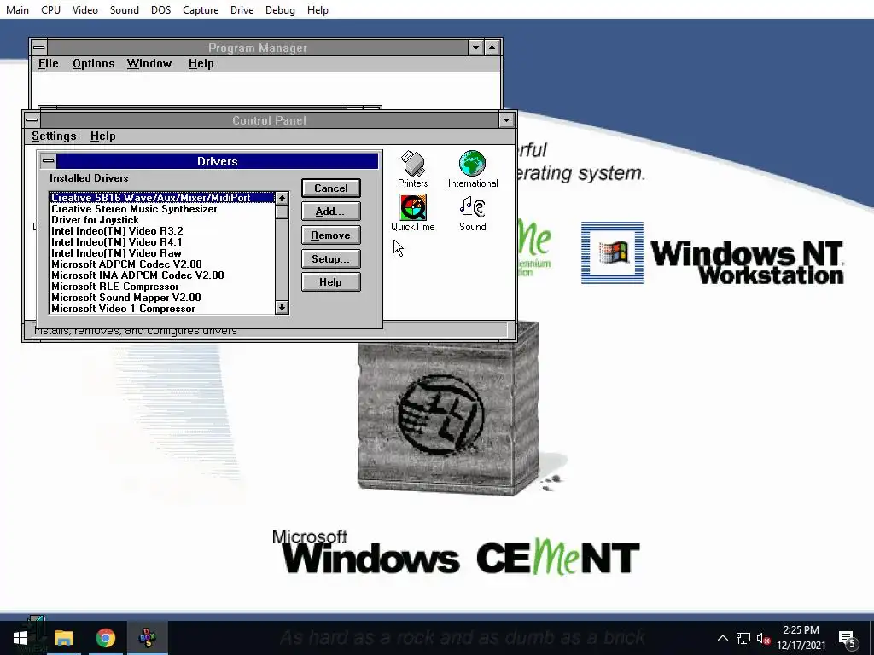
Task: Select Creative SB16 Wave/Aux/Mixer/MidiPort driver
Action: (x=162, y=198)
